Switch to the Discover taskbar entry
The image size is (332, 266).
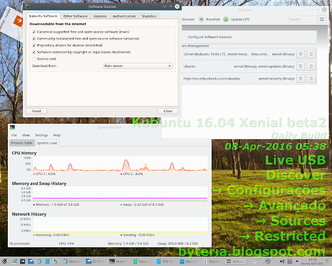(189, 261)
